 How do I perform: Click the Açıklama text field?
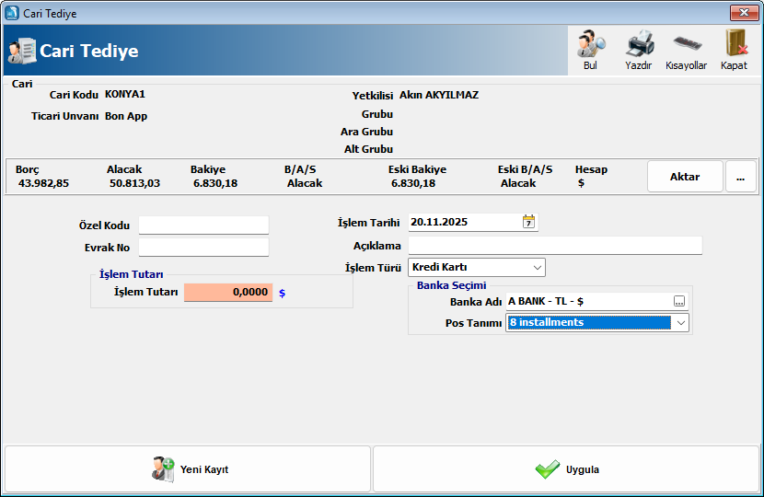(554, 246)
